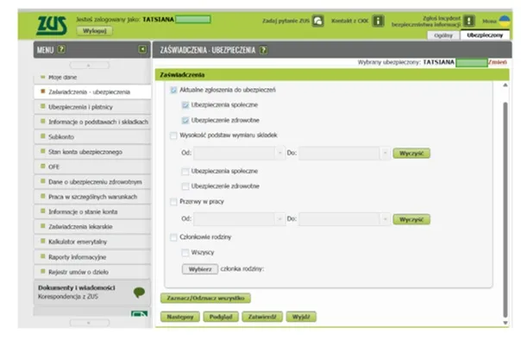
Task: Expand menu list with bottom scroll arrow
Action: [x=89, y=323]
